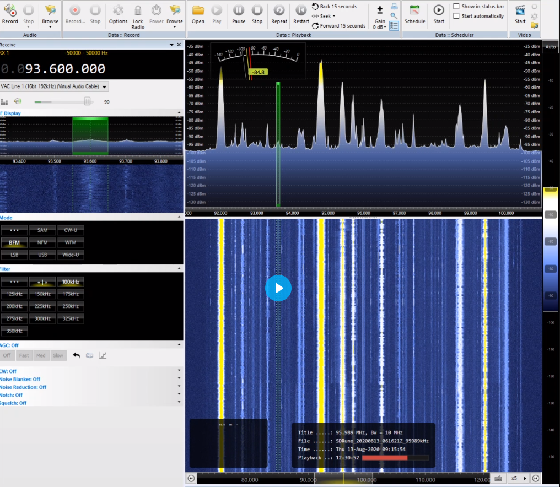Viewport: 560px width, 487px height.
Task: Expand the Noise Reduction section
Action: [x=179, y=387]
